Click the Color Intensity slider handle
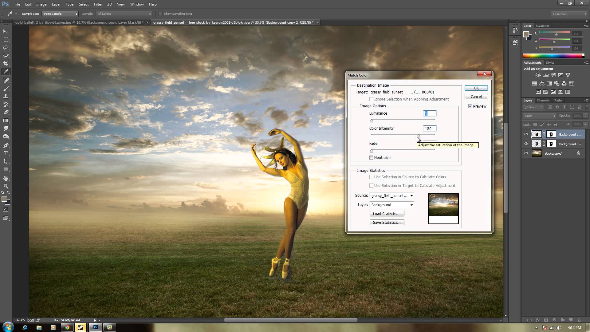590x332 pixels. pyautogui.click(x=419, y=136)
